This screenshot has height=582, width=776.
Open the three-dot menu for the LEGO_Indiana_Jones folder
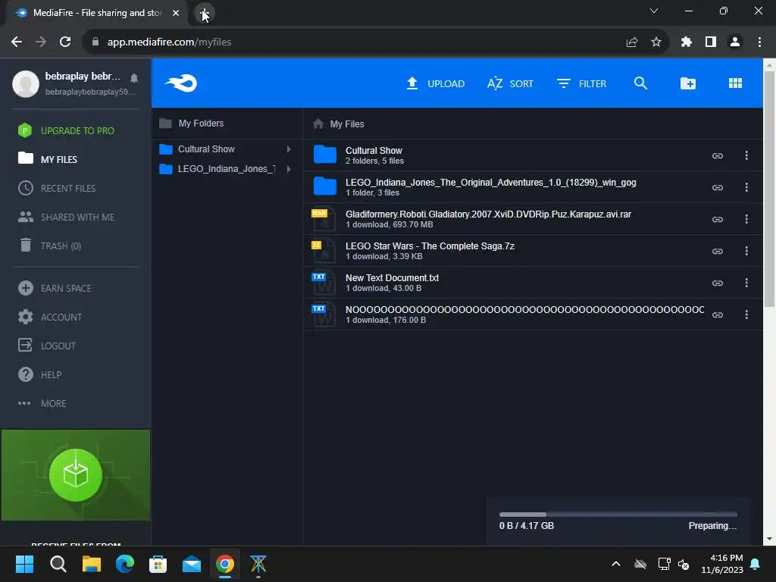tap(746, 187)
